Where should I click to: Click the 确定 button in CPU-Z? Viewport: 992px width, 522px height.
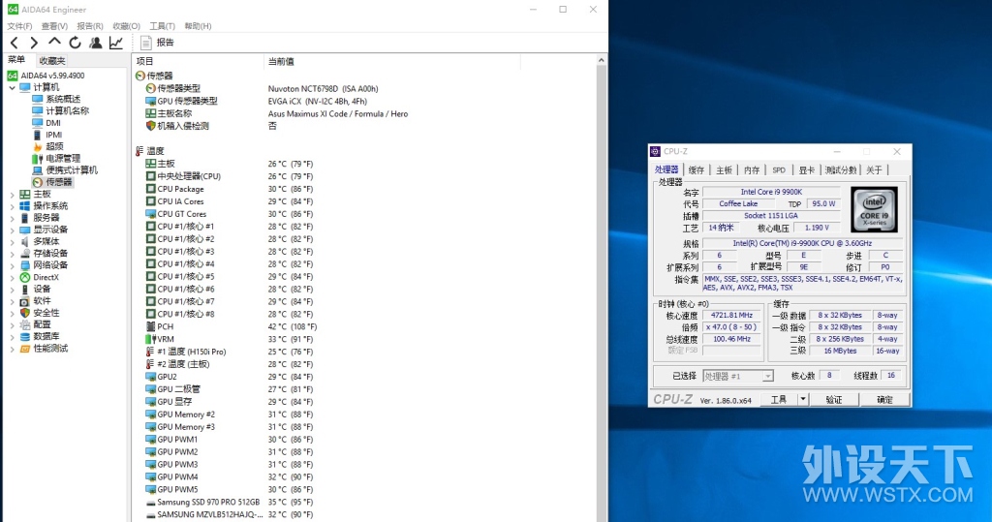(884, 400)
